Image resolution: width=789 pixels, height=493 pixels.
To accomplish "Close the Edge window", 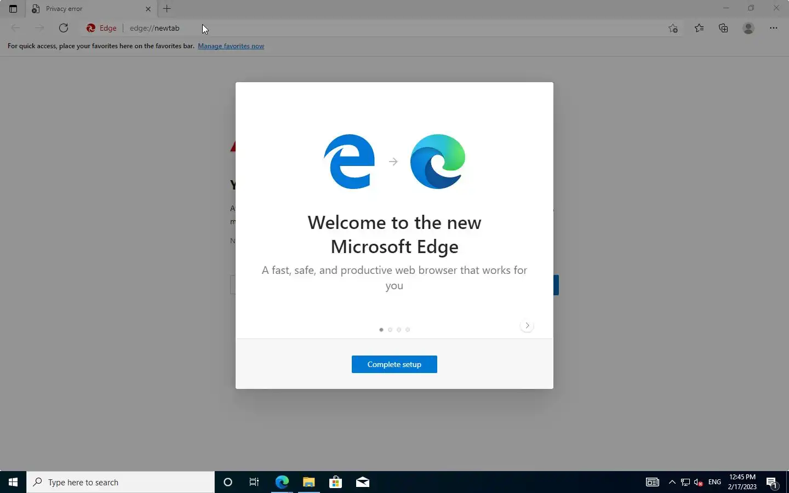I will (776, 8).
